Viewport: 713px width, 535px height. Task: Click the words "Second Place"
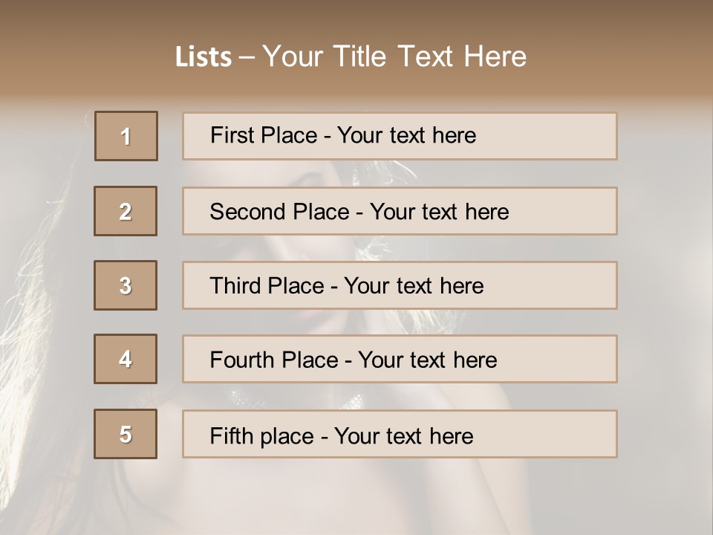[279, 212]
